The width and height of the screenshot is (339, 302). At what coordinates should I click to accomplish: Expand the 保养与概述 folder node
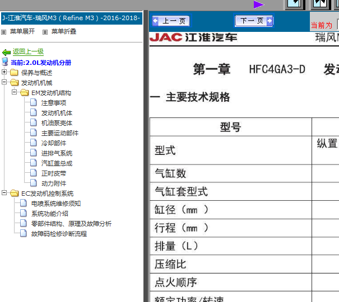4,72
